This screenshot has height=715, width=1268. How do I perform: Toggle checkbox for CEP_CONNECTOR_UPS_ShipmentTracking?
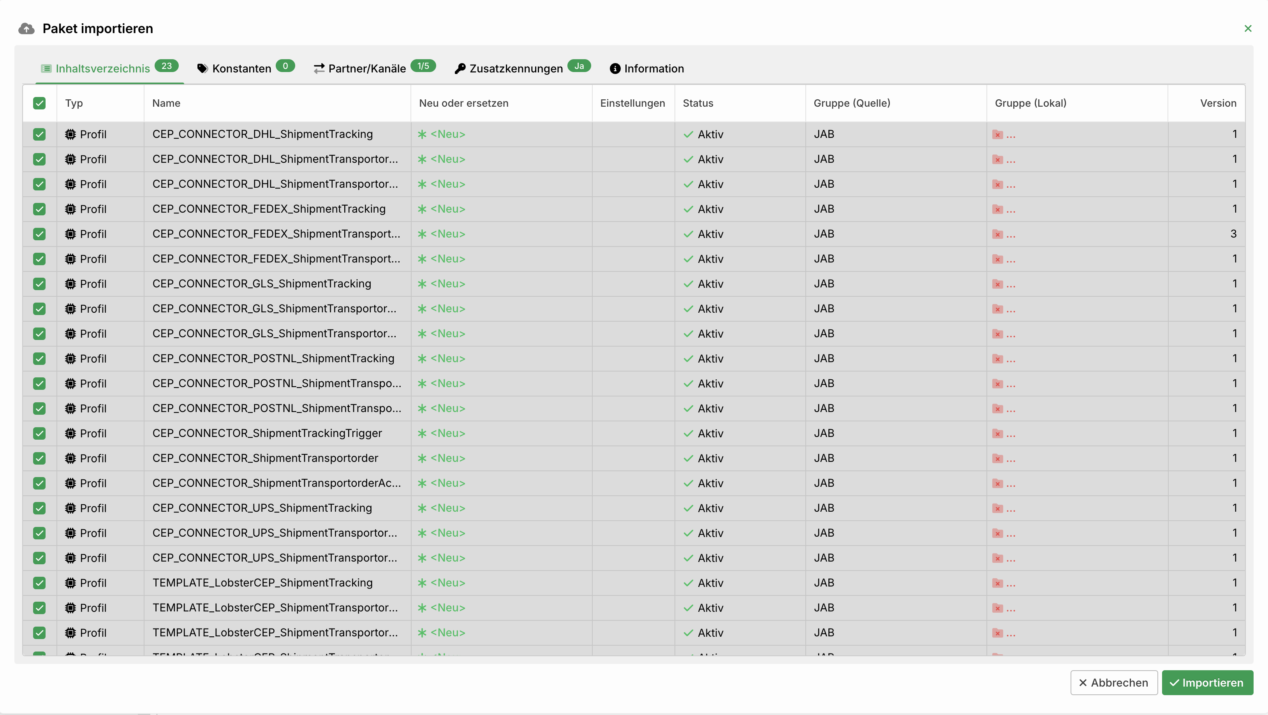[39, 508]
